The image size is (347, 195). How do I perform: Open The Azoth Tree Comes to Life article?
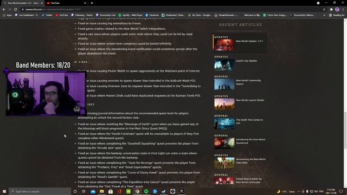[249, 121]
